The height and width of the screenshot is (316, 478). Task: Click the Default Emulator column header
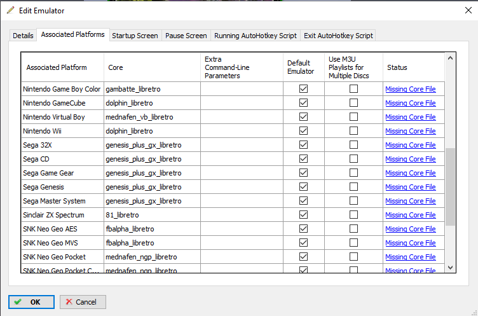click(x=304, y=67)
